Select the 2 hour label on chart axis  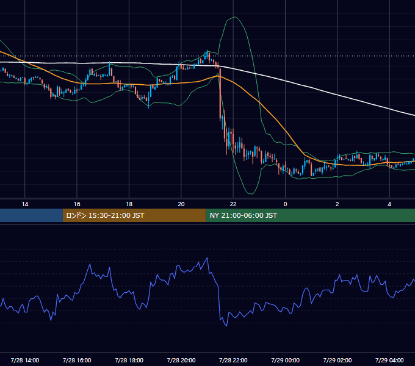[337, 204]
